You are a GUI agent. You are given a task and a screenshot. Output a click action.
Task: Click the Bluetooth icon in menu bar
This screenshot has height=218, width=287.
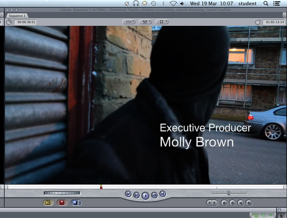[163, 4]
